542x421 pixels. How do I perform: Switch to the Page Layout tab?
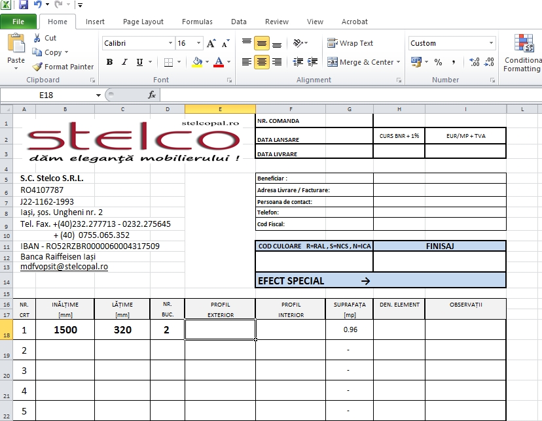pyautogui.click(x=143, y=22)
